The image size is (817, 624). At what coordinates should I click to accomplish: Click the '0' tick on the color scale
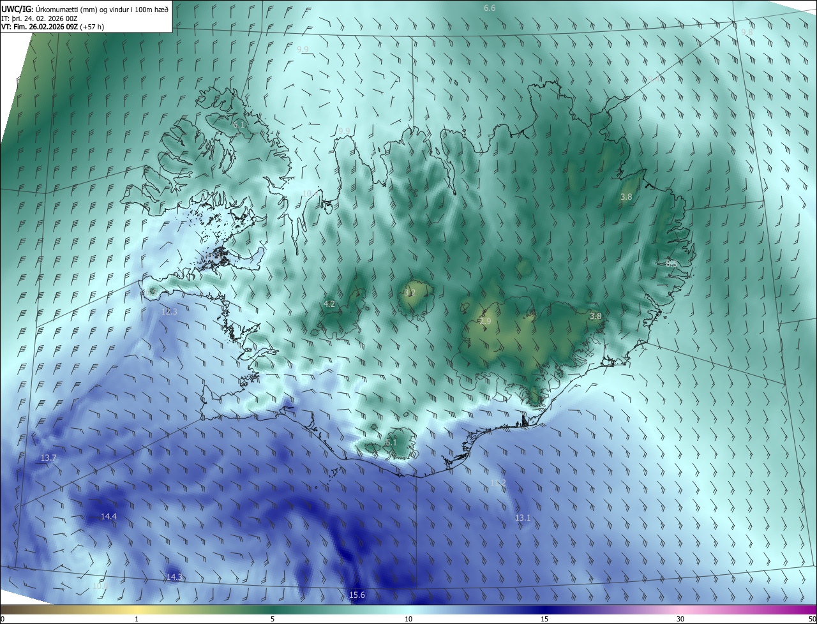click(3, 619)
